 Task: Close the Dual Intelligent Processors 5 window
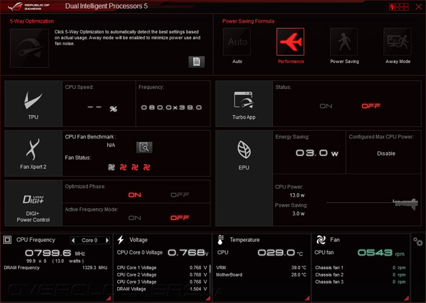[419, 7]
